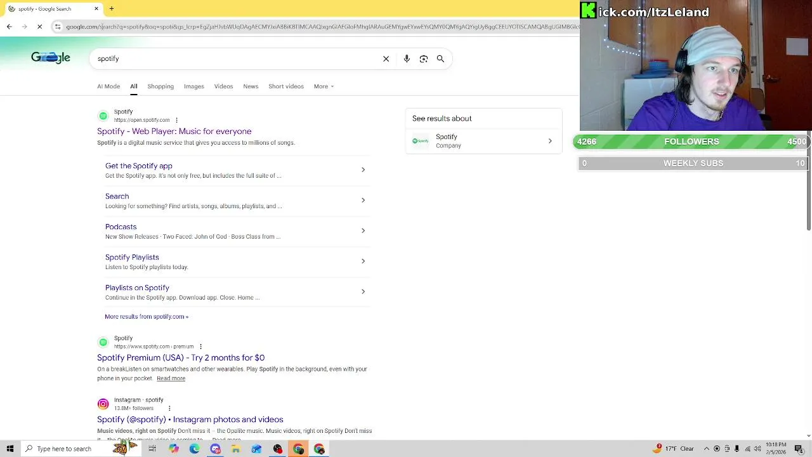Show hidden system tray icons
Image resolution: width=812 pixels, height=457 pixels.
(x=707, y=449)
